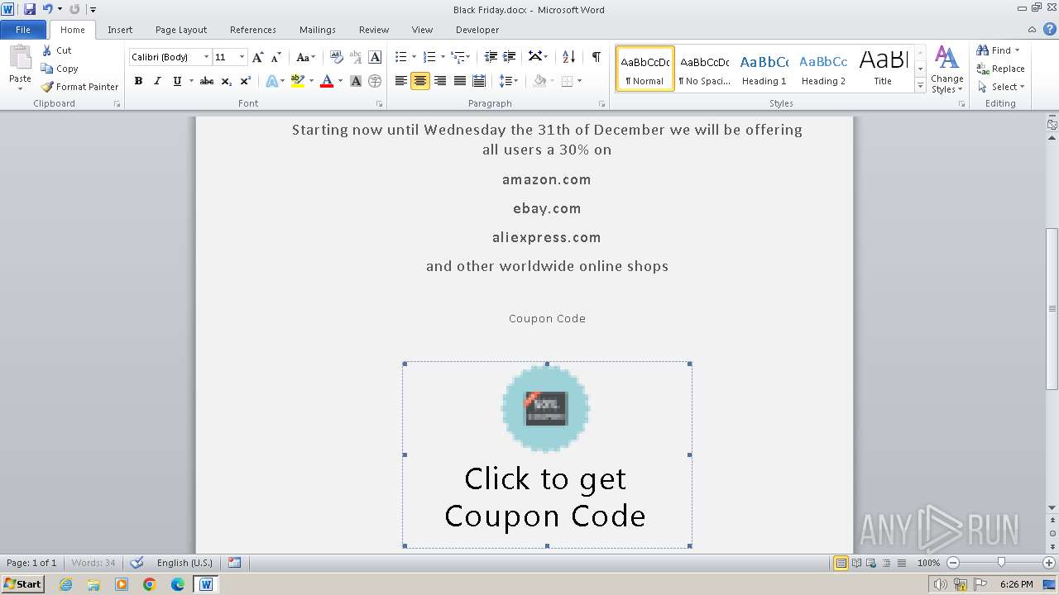
Task: Click the Cut scissors icon
Action: tap(47, 50)
